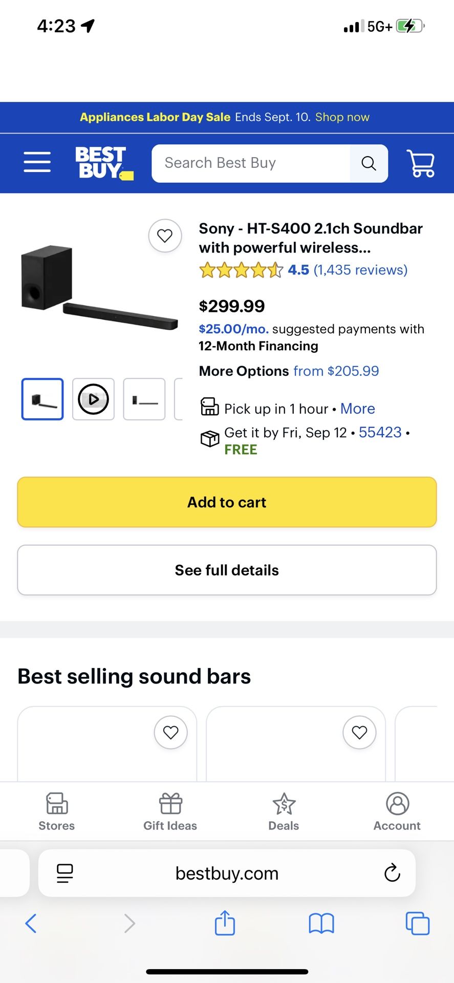This screenshot has width=454, height=983.
Task: Tap the Best Buy logo
Action: pyautogui.click(x=103, y=163)
